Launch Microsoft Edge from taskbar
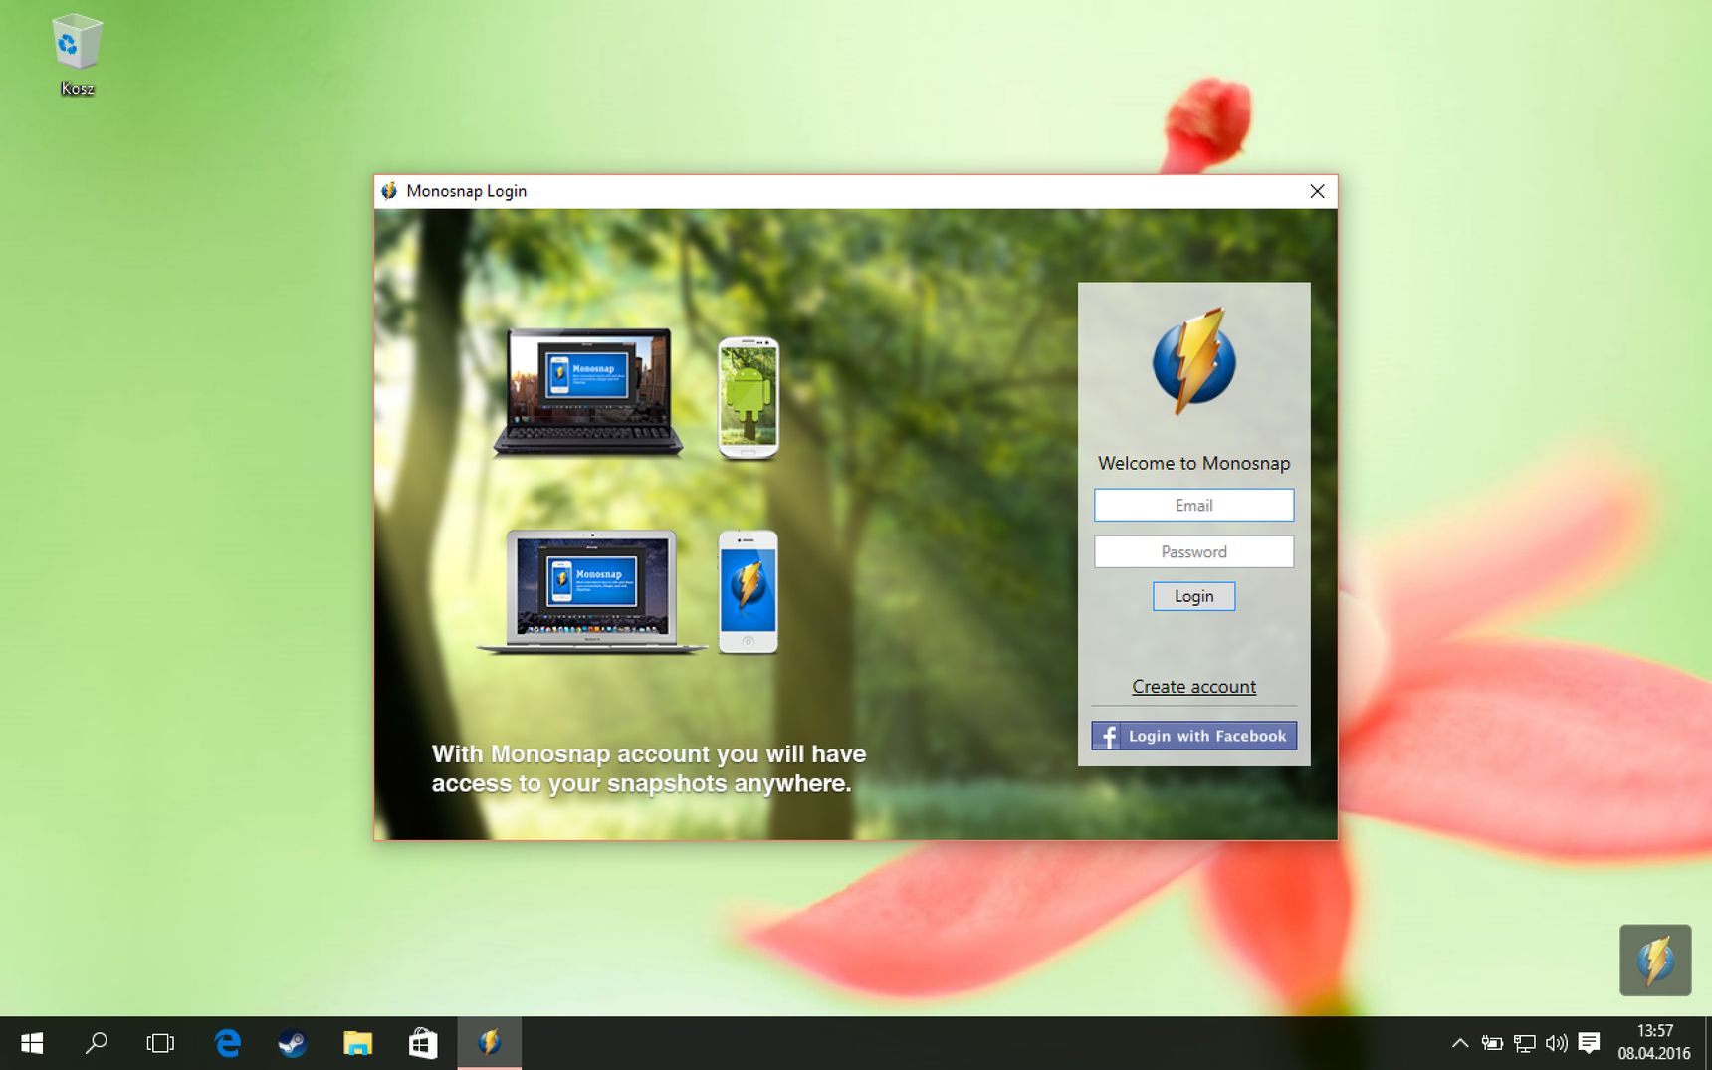1712x1070 pixels. [x=228, y=1043]
